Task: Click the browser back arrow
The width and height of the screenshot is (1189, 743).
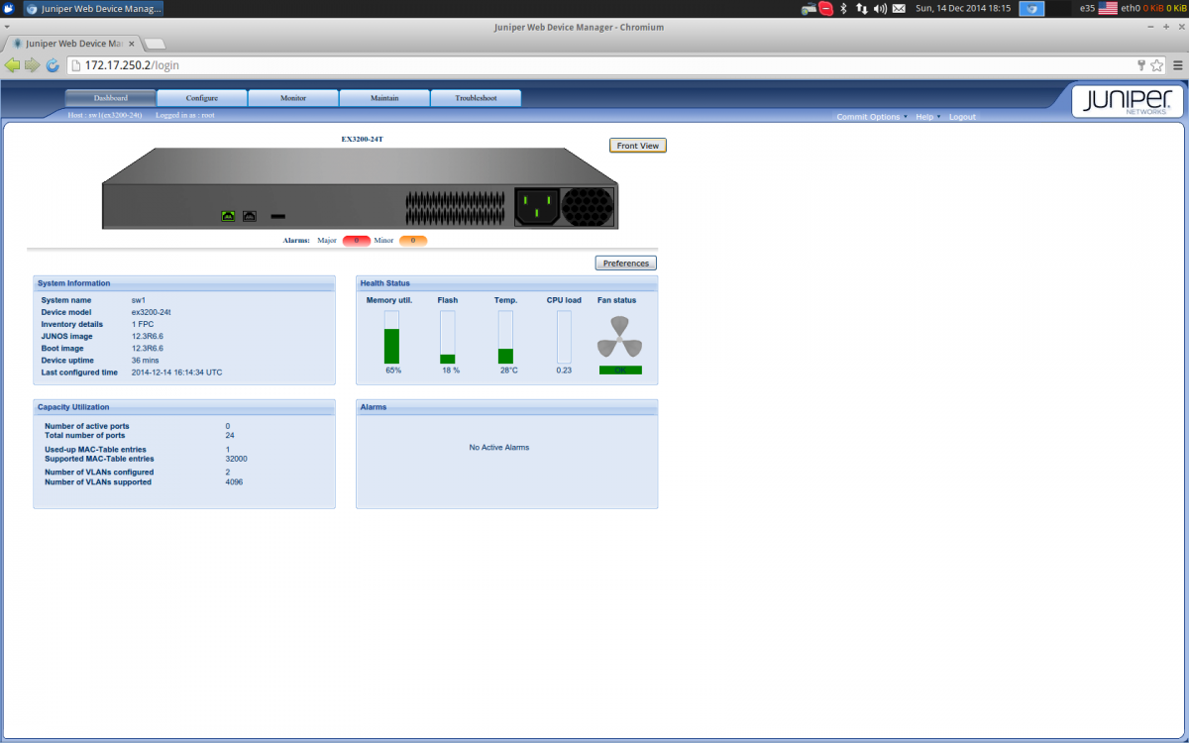Action: (x=12, y=65)
